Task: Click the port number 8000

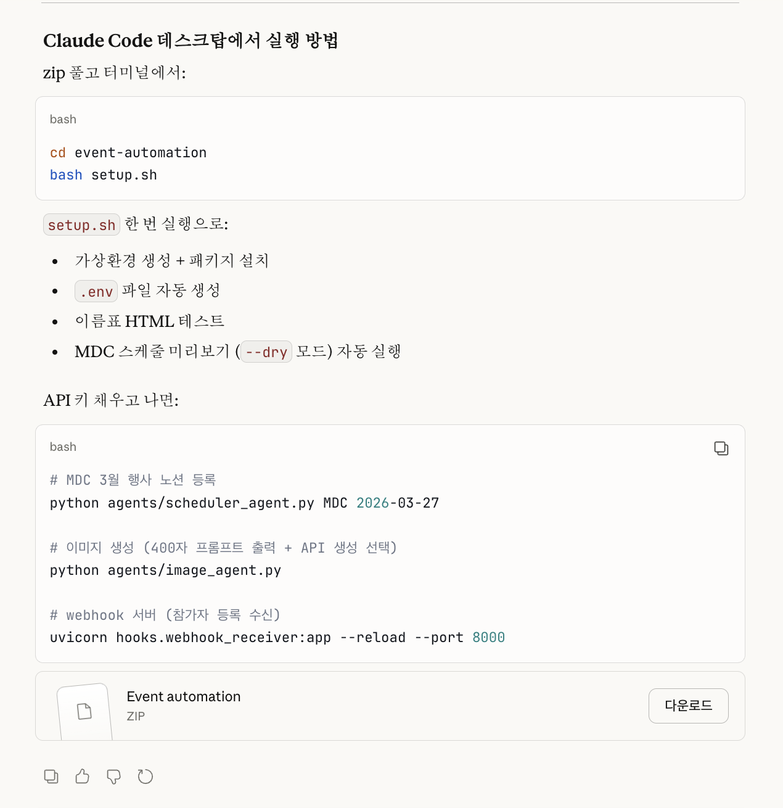Action: 489,638
